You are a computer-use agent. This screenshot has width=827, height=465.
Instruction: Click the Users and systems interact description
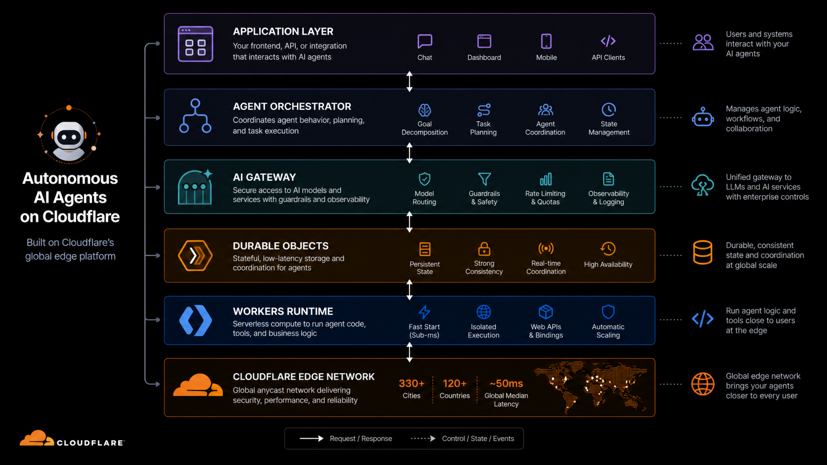click(759, 44)
